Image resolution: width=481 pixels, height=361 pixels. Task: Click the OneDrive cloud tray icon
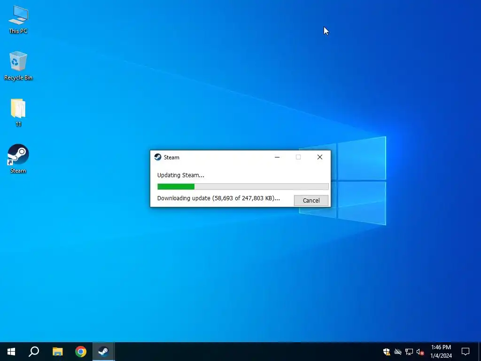398,352
